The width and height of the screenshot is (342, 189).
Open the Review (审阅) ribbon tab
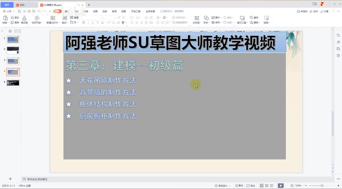point(114,11)
